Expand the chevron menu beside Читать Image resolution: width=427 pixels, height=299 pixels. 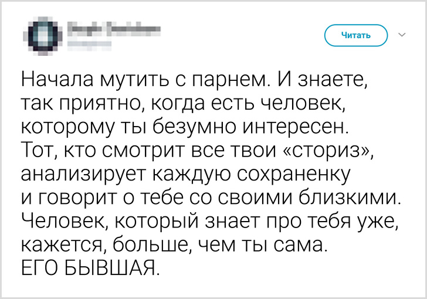tap(402, 35)
